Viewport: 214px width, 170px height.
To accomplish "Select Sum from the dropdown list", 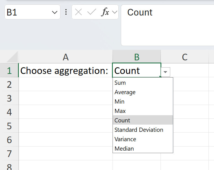I will click(x=120, y=83).
